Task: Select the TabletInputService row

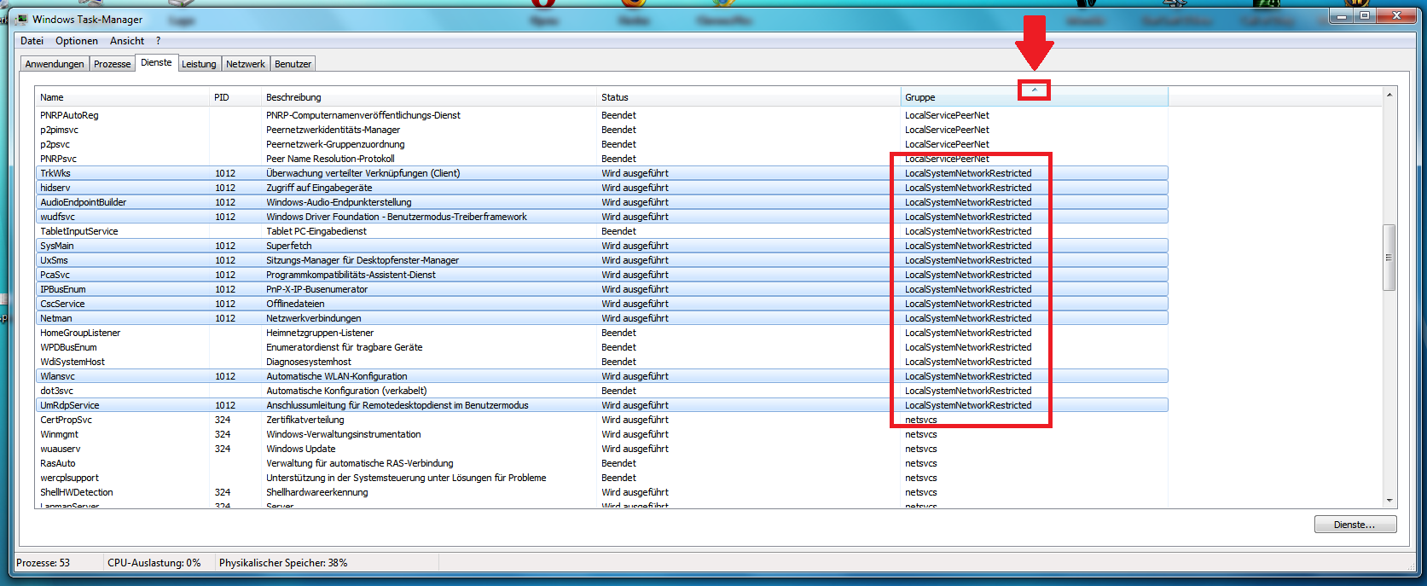Action: [601, 231]
